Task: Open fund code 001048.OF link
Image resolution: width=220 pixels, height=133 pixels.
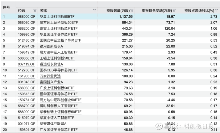Action: pos(26,82)
